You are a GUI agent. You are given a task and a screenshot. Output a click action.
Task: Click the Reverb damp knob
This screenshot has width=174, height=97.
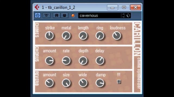coord(100,83)
